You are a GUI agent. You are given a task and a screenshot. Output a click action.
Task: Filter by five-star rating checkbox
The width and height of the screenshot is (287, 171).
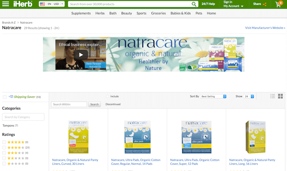pos(4,142)
